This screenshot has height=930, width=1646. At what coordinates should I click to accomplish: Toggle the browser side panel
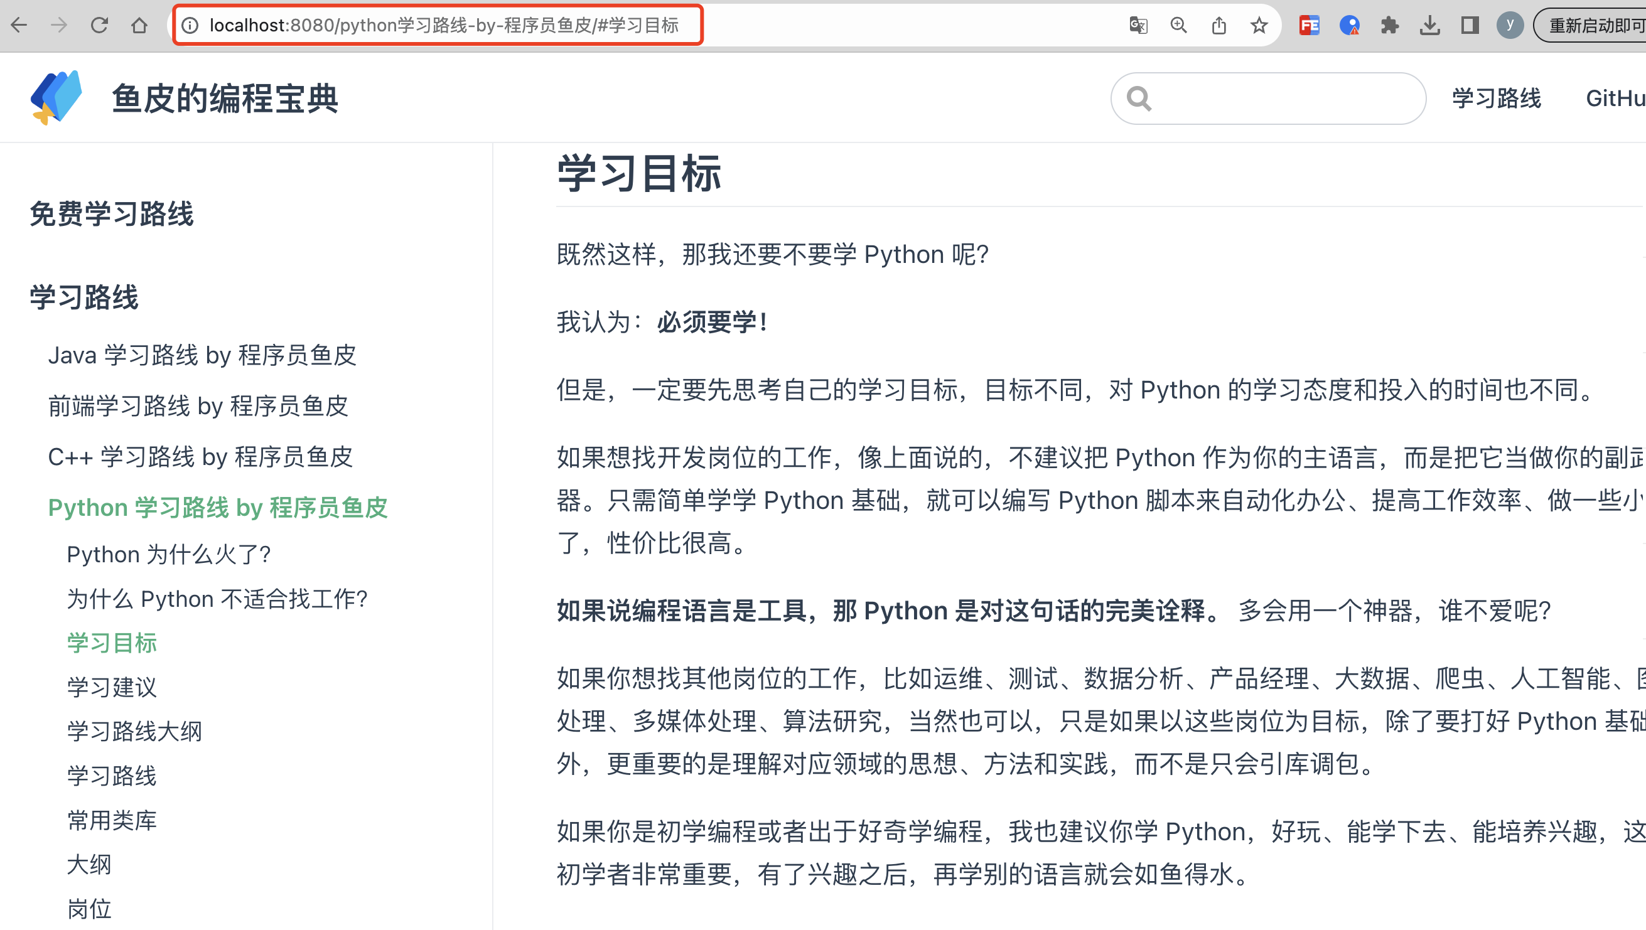tap(1470, 26)
